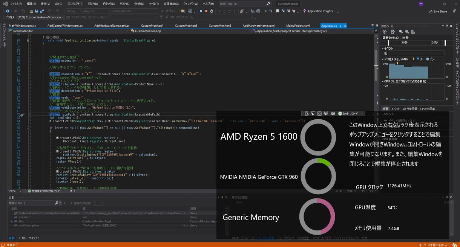This screenshot has height=247, width=460.
Task: Open the デバッグ(D) menu
Action: click(x=109, y=3)
